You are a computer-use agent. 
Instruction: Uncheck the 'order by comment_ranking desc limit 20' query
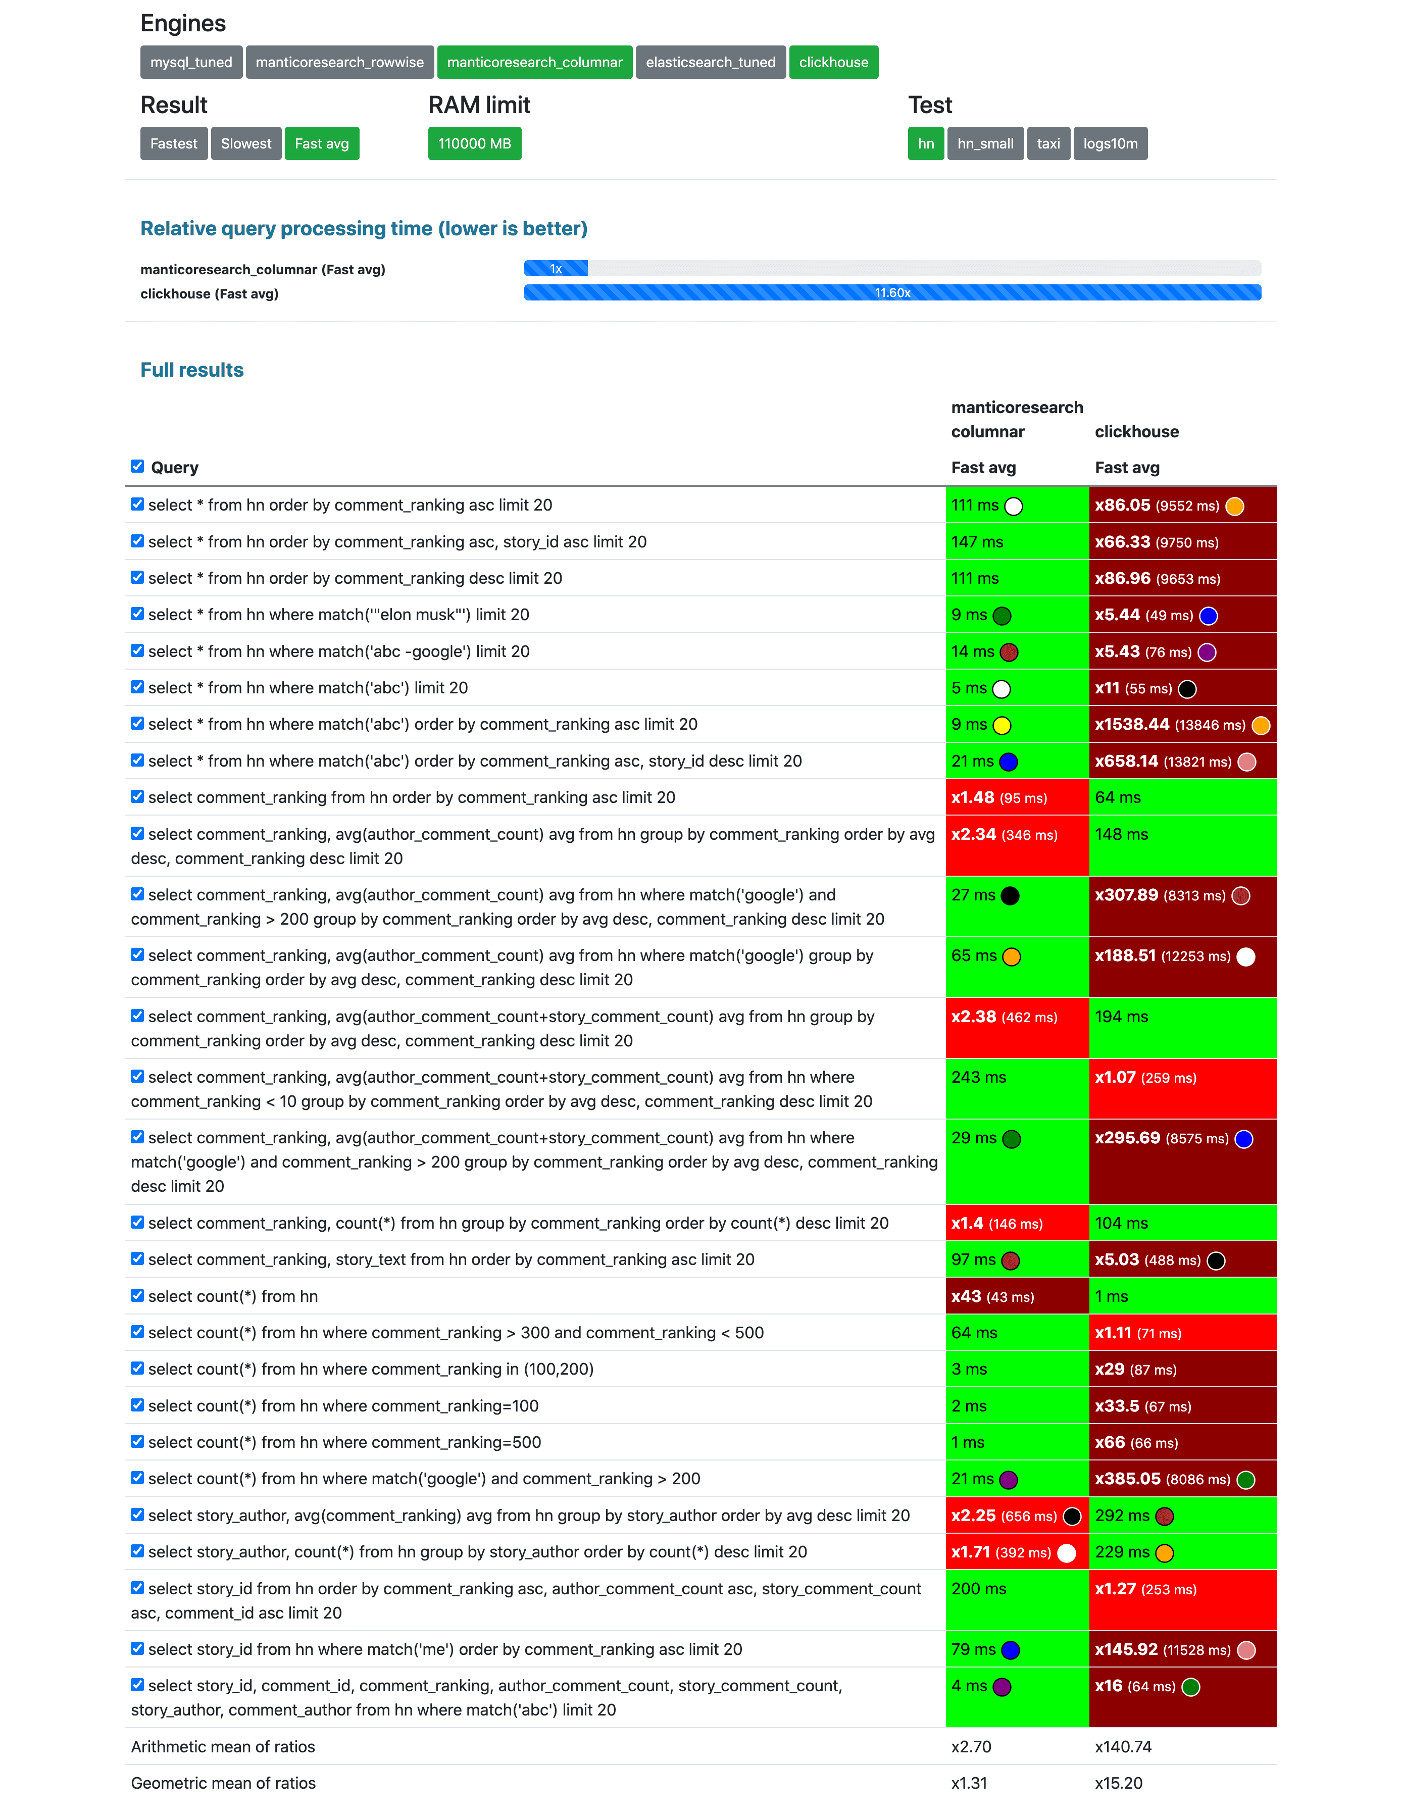point(137,577)
